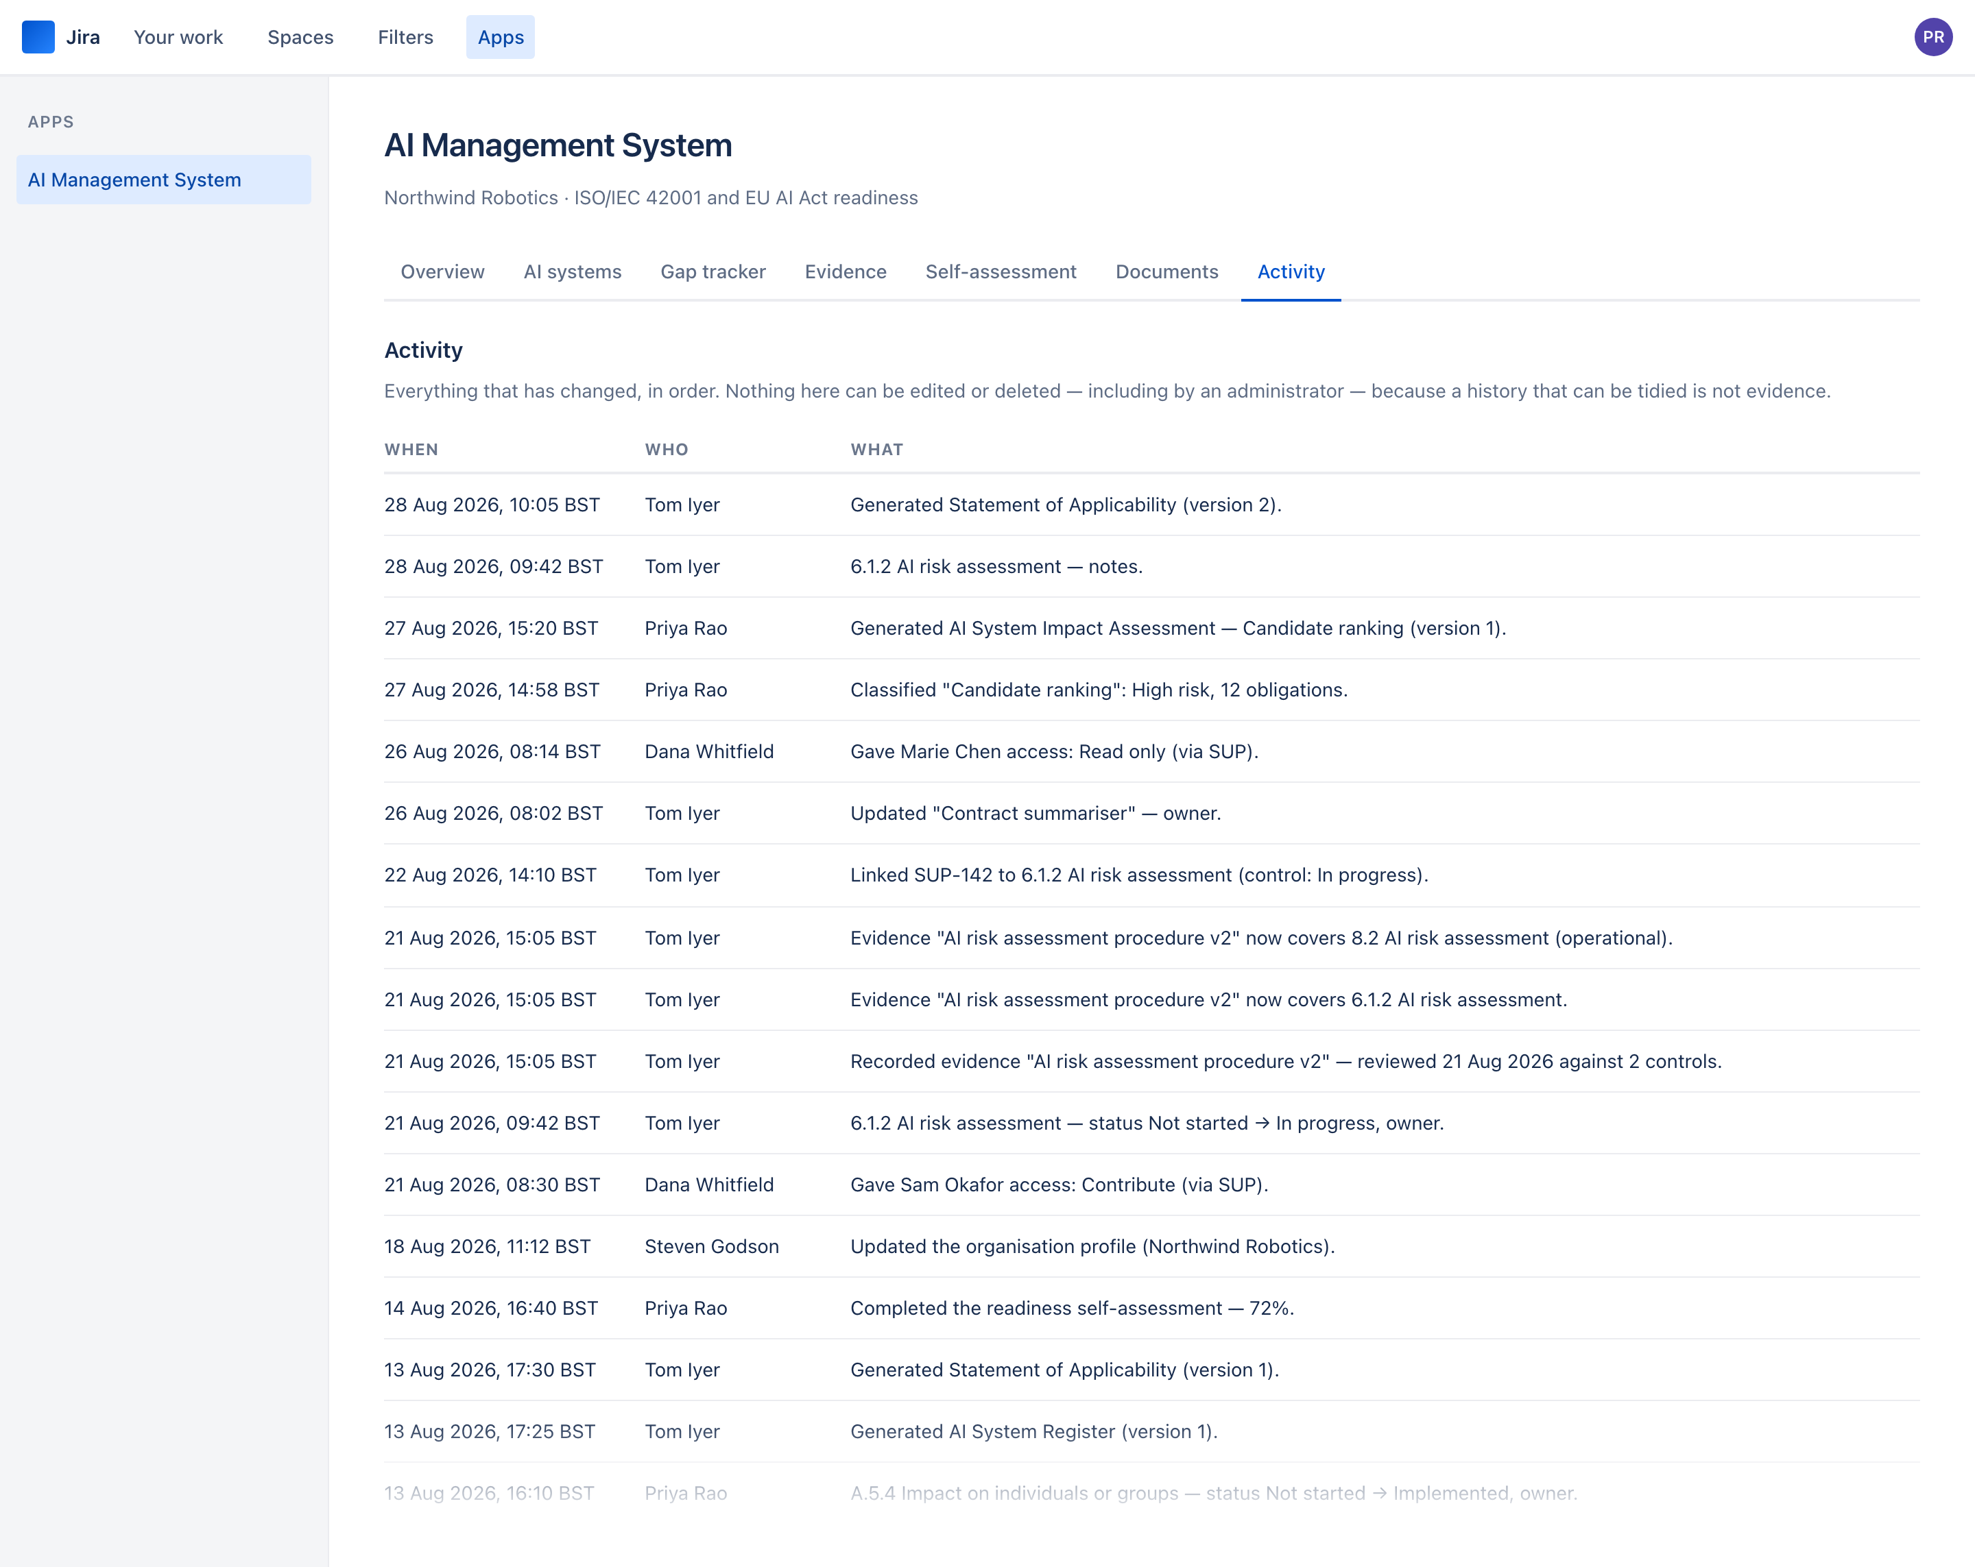Viewport: 1975px width, 1567px height.
Task: Click "Updated Contract summariser — owner." entry
Action: (x=1036, y=813)
